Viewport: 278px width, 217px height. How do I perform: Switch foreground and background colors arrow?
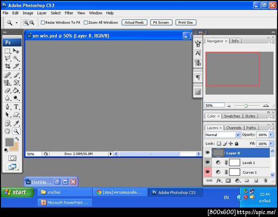pyautogui.click(x=17, y=139)
